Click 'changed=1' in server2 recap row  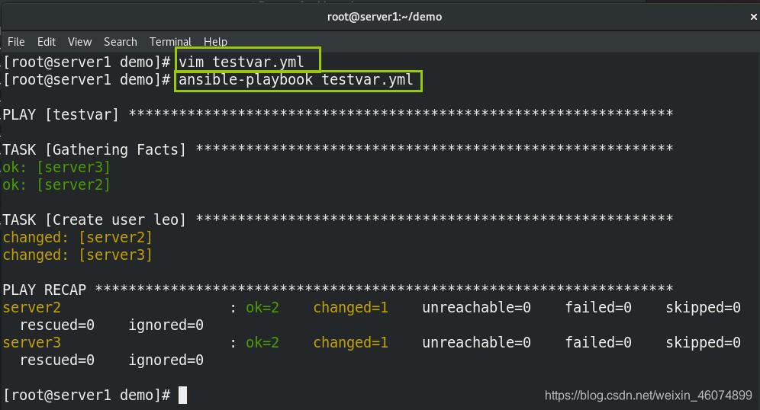pos(350,307)
